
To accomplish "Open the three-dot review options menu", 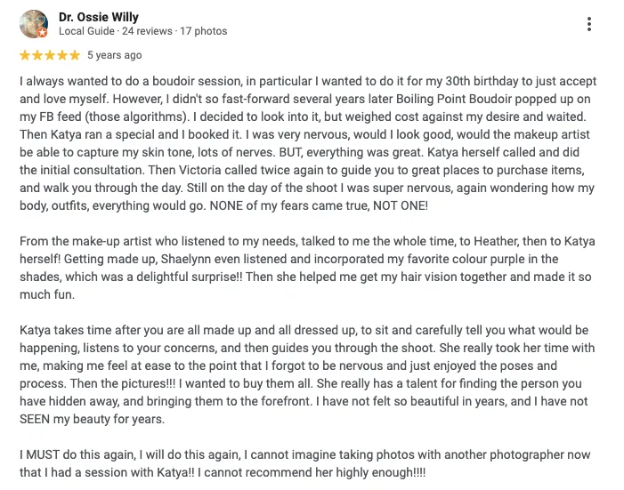I will click(589, 24).
